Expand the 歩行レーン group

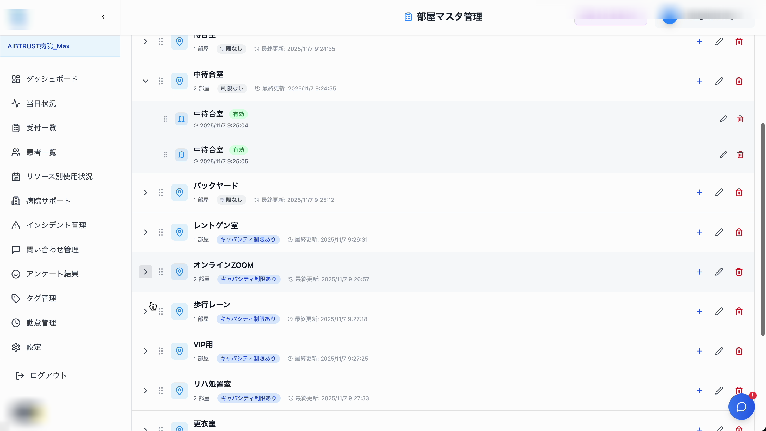pos(145,311)
